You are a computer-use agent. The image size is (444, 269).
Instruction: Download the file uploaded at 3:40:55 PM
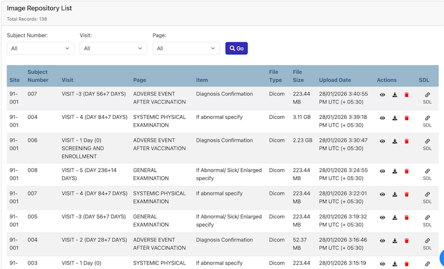pos(394,95)
